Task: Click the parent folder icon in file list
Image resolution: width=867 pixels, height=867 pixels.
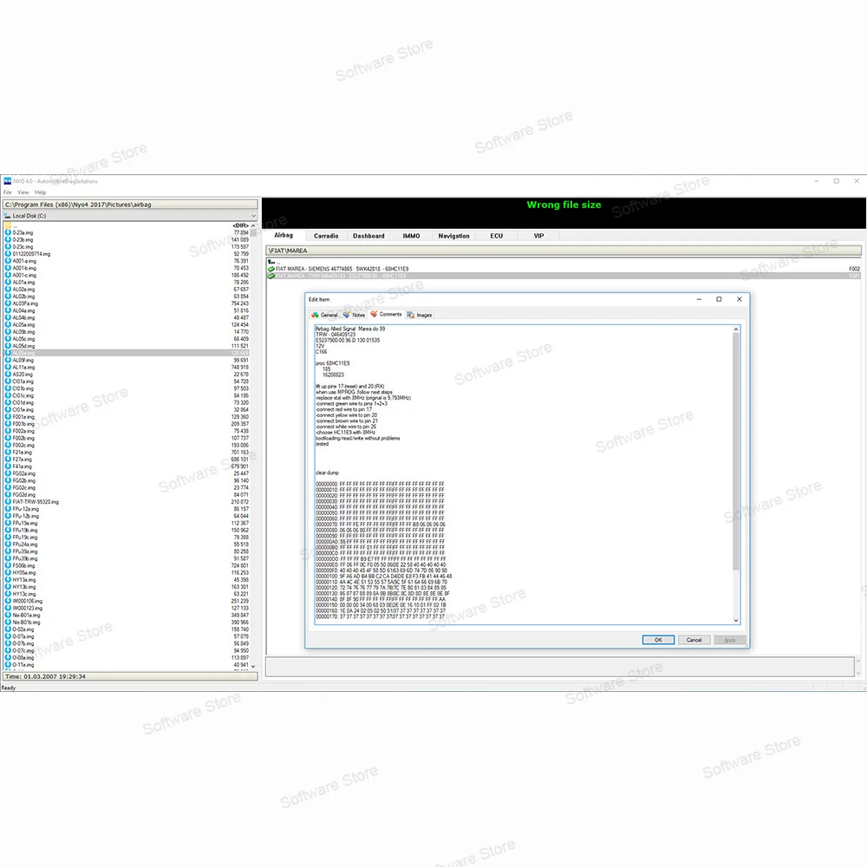Action: click(8, 225)
